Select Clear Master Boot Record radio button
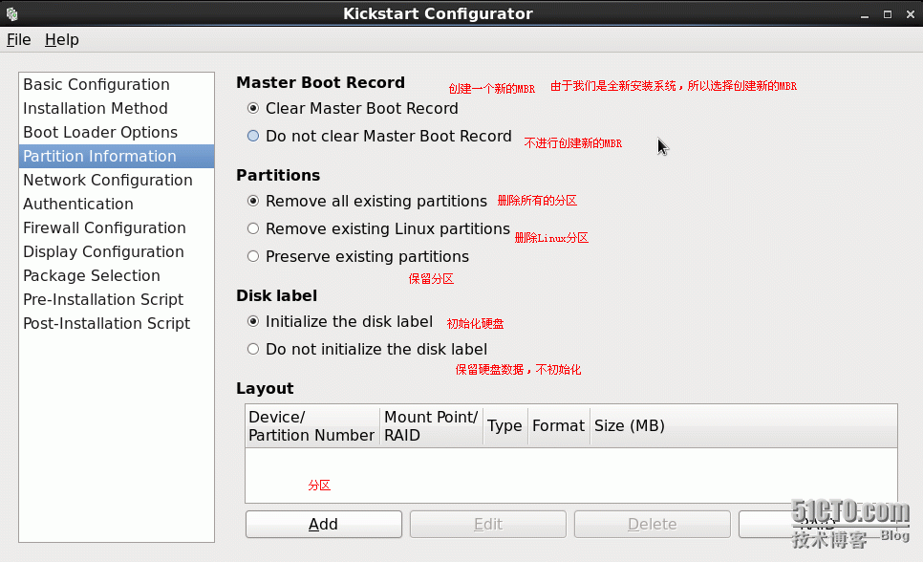The image size is (923, 562). tap(253, 108)
